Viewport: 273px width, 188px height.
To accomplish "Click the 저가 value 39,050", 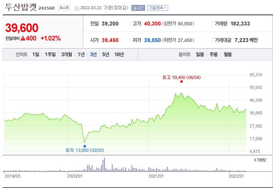I will click(x=152, y=40).
